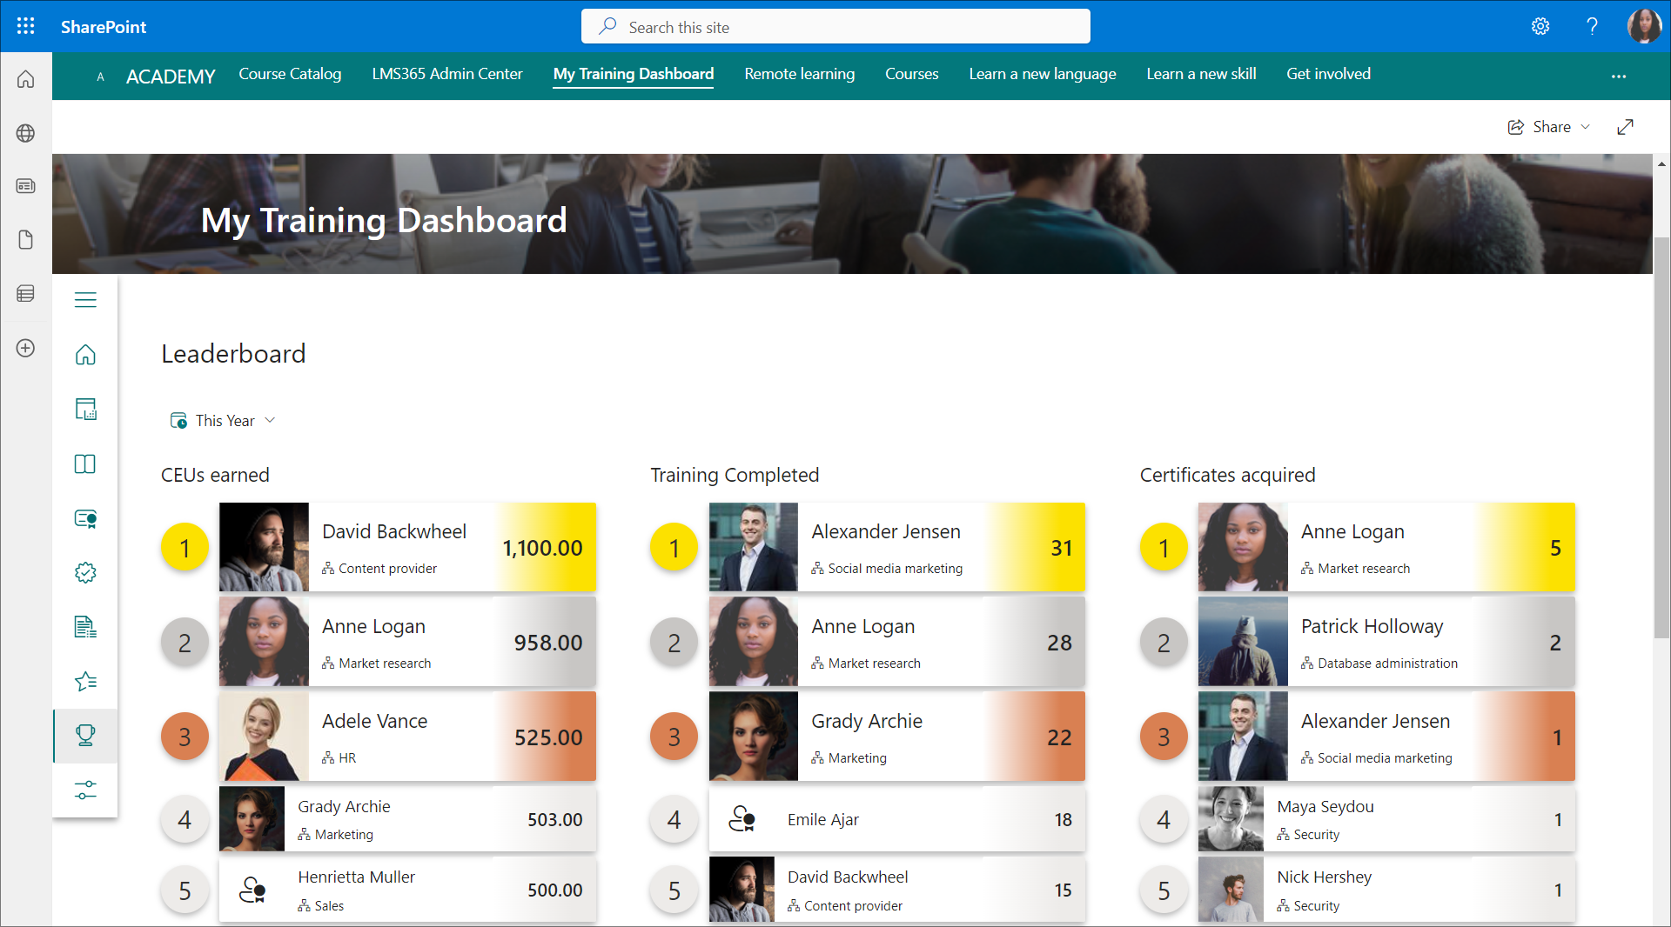The height and width of the screenshot is (927, 1671).
Task: Open the navigation overflow ellipsis menu
Action: (1618, 77)
